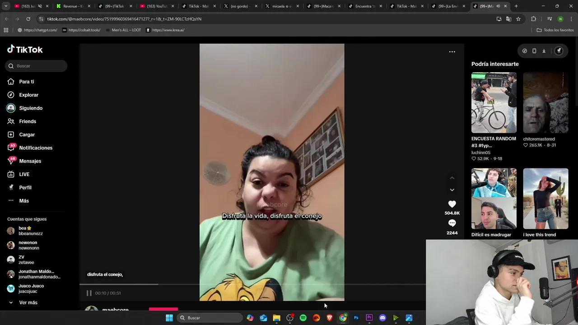Switch to the Revenue browser tab

pyautogui.click(x=72, y=6)
